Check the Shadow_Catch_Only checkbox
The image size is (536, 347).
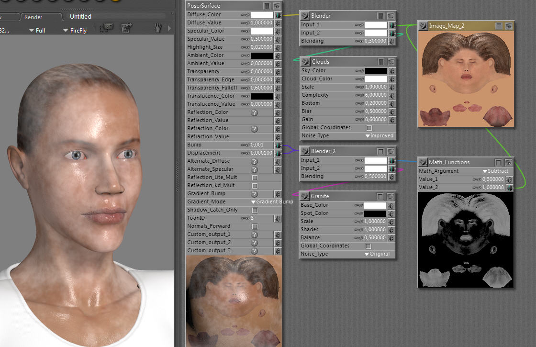pos(255,210)
